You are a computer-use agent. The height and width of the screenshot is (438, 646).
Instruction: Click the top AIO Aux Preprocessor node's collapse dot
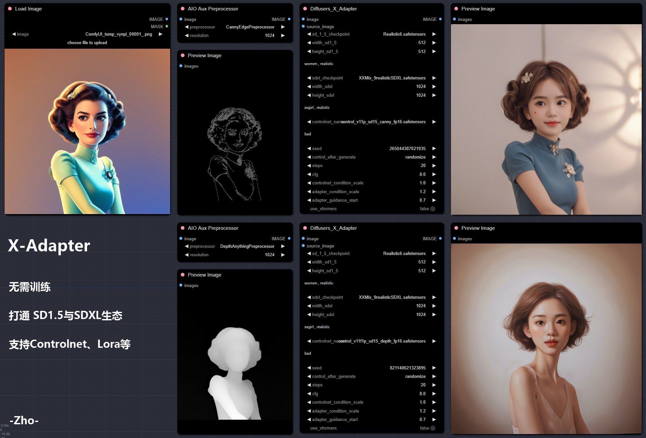[183, 9]
